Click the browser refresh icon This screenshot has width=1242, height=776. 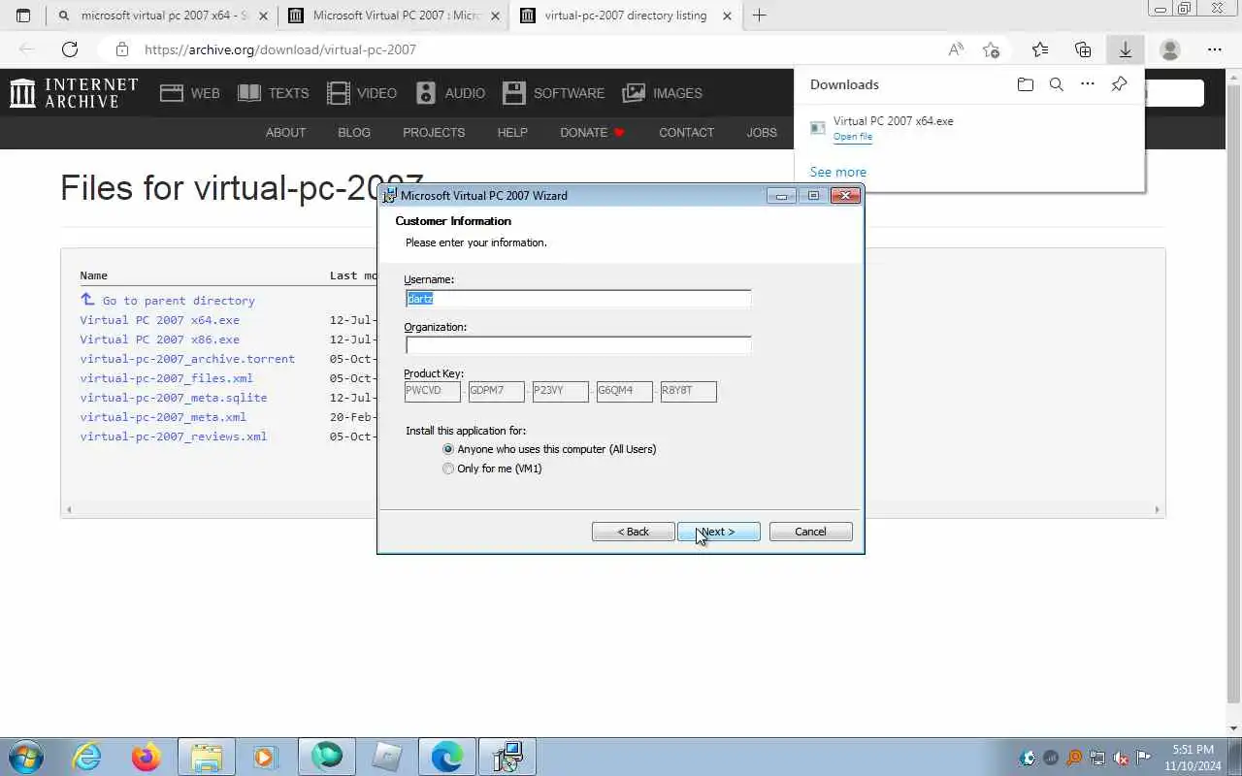(x=70, y=49)
